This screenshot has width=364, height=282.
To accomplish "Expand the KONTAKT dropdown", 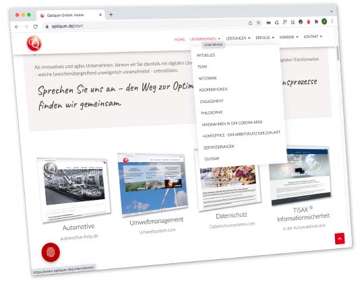I will point(313,36).
